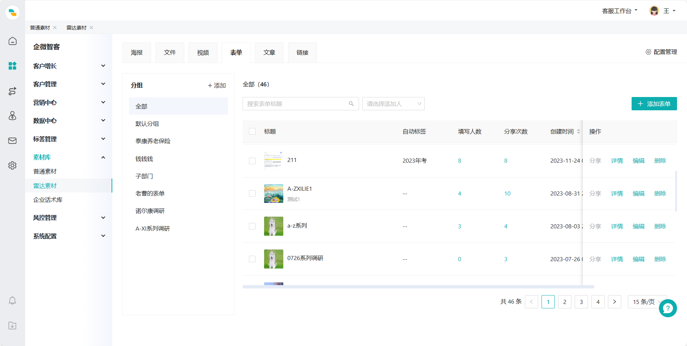
Task: Open the help question mark bubble
Action: [x=668, y=308]
